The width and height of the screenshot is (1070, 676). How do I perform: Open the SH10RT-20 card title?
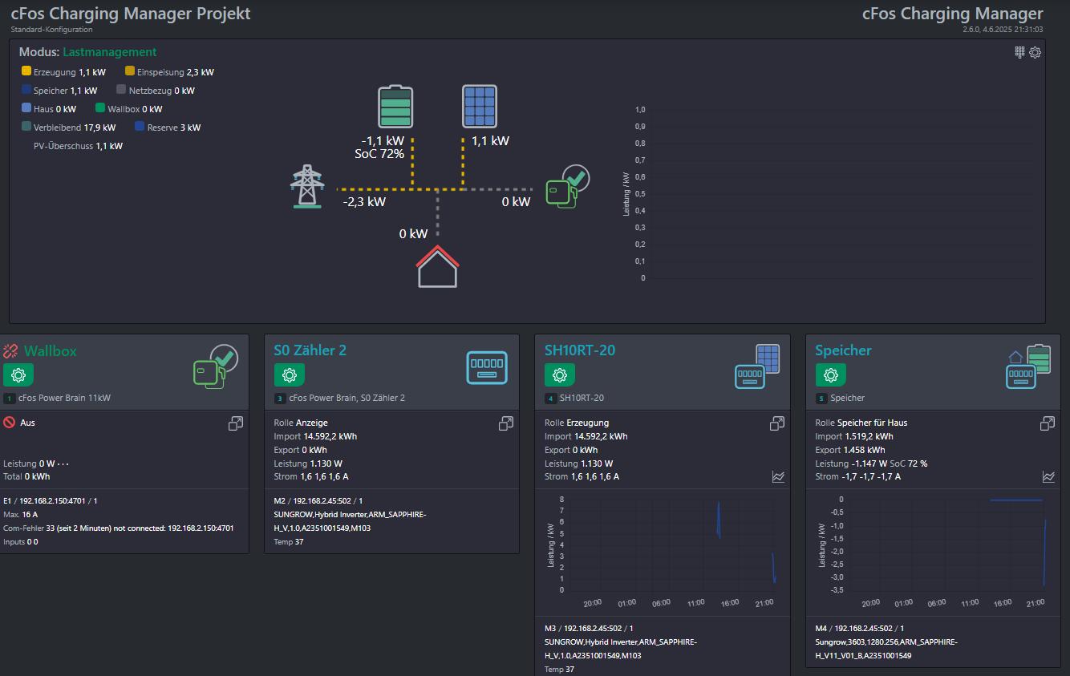point(580,350)
